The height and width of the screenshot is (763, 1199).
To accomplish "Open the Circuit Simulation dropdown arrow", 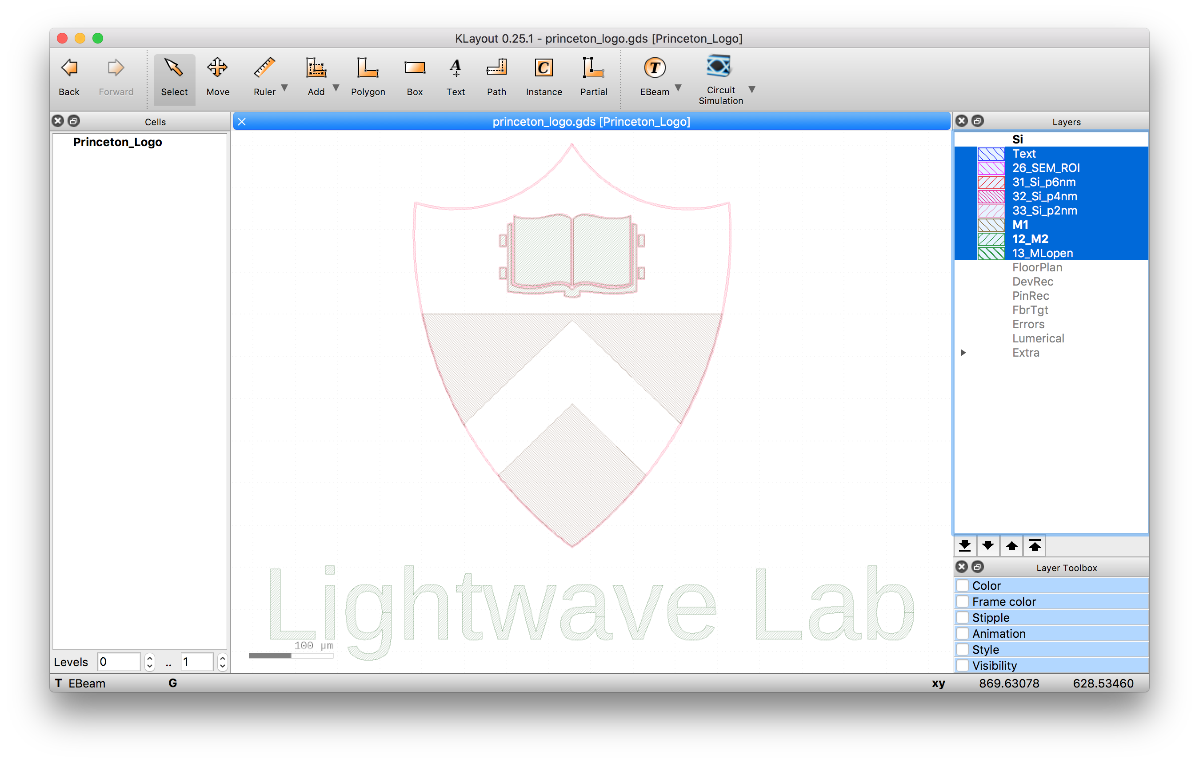I will (752, 90).
